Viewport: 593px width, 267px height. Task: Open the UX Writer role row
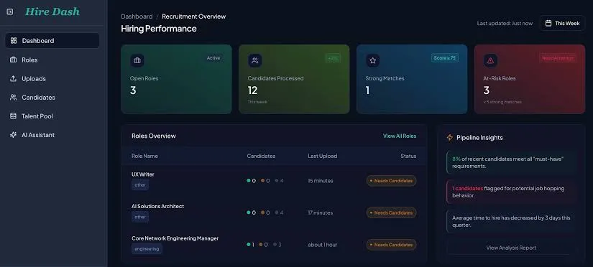(x=274, y=181)
